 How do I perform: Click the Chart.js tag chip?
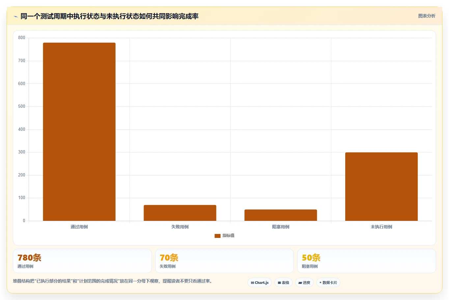260,283
